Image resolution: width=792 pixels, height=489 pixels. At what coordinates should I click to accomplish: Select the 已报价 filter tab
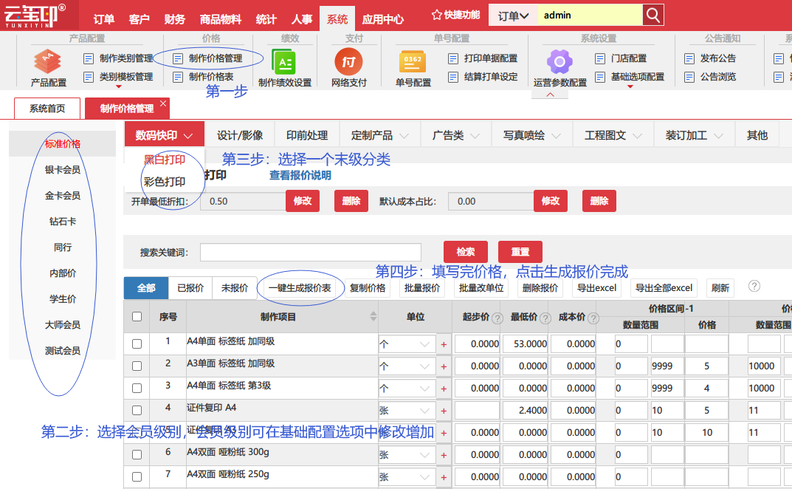click(190, 288)
